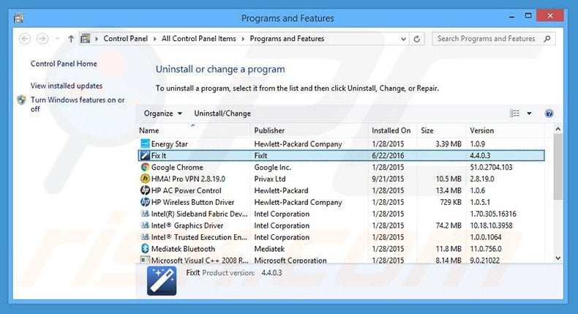This screenshot has height=314, width=578.
Task: Click the Control Panel icon in address bar
Action: coord(86,38)
